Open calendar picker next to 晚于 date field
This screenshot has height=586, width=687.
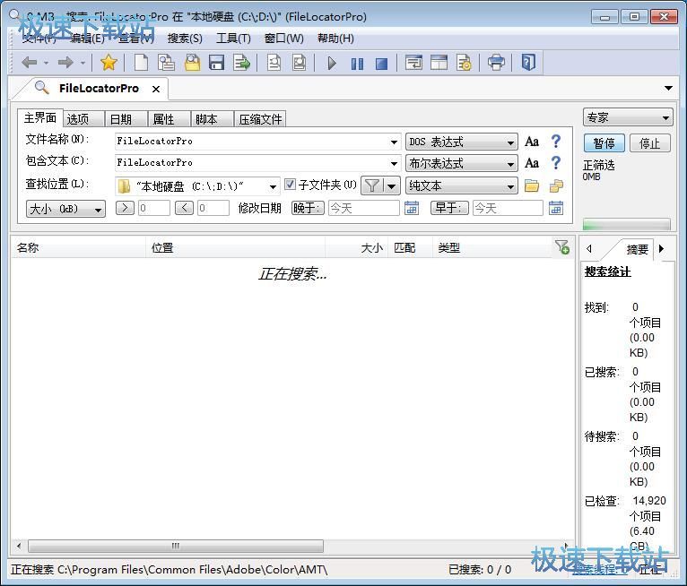point(412,208)
